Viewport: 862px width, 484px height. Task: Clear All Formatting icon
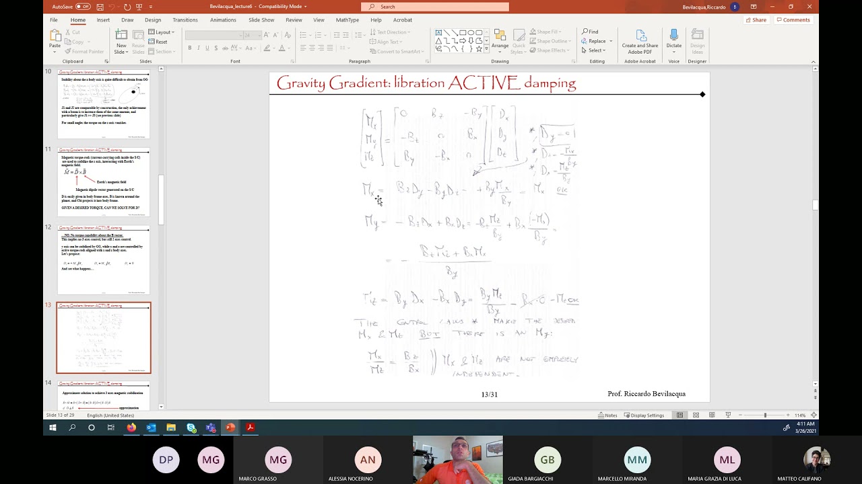[x=289, y=34]
